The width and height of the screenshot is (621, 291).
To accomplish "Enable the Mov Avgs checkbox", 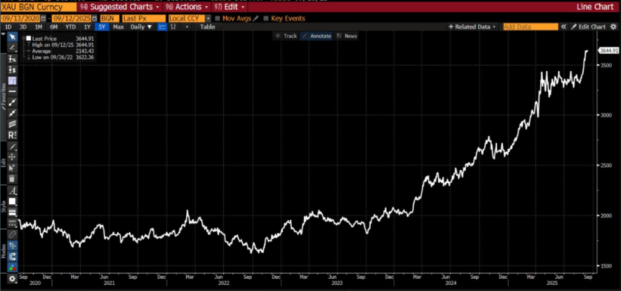I will click(x=217, y=18).
